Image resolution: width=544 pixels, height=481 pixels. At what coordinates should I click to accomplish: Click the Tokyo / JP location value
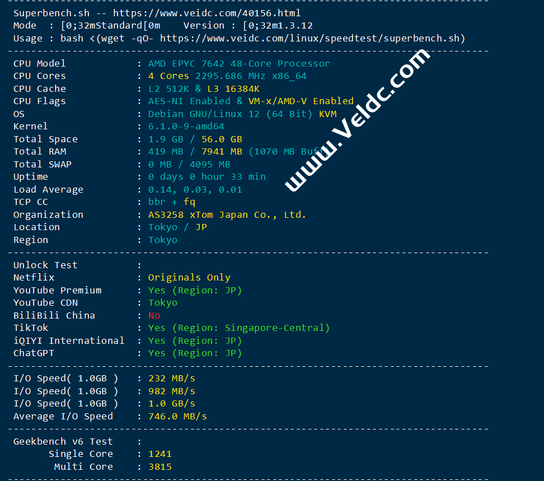(x=177, y=227)
